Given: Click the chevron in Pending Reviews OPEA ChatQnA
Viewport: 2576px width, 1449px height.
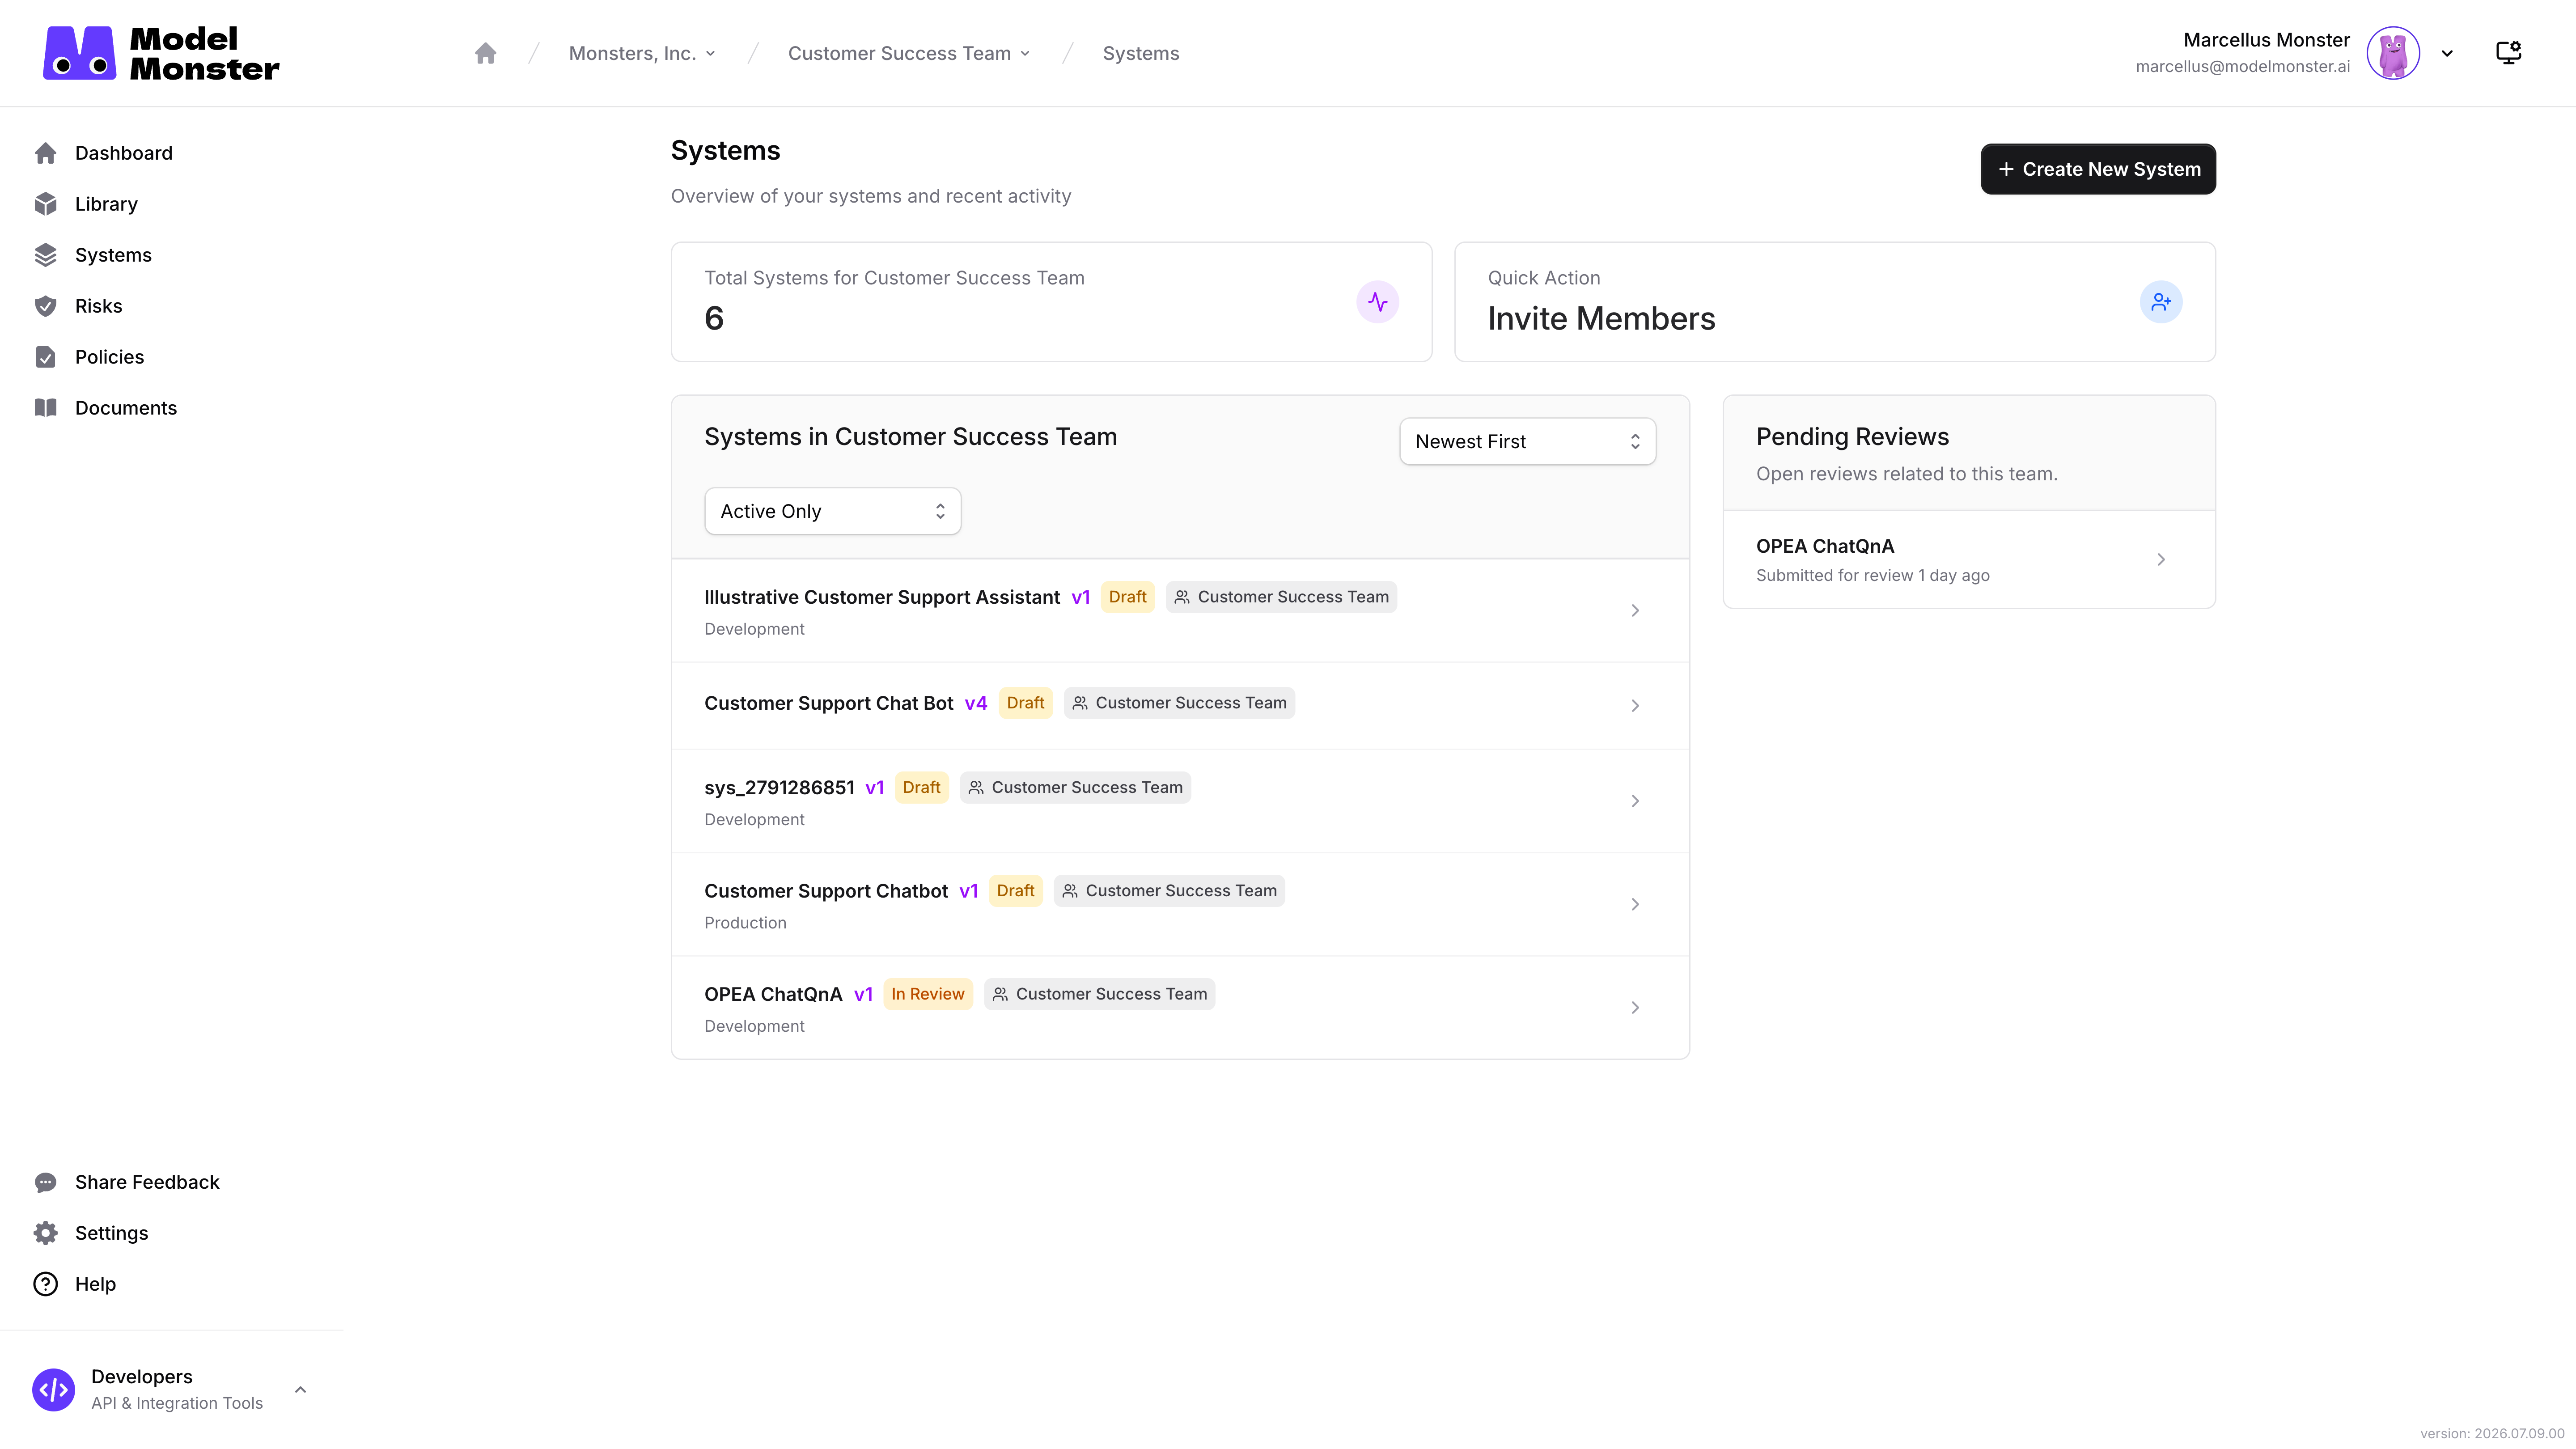Looking at the screenshot, I should pyautogui.click(x=2161, y=559).
